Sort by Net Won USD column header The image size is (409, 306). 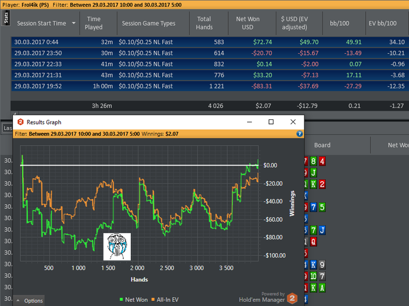pos(248,23)
